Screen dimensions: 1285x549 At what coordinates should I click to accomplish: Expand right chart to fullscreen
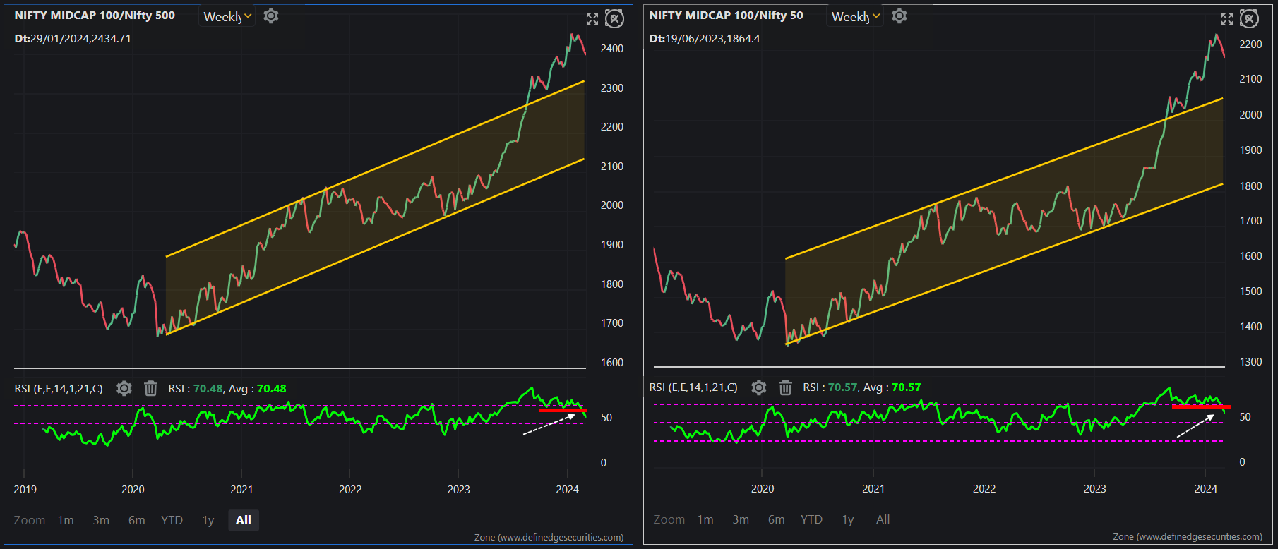click(1227, 19)
